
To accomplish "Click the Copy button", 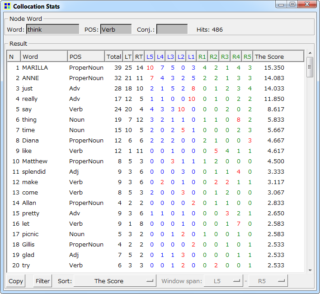I will 16,281.
